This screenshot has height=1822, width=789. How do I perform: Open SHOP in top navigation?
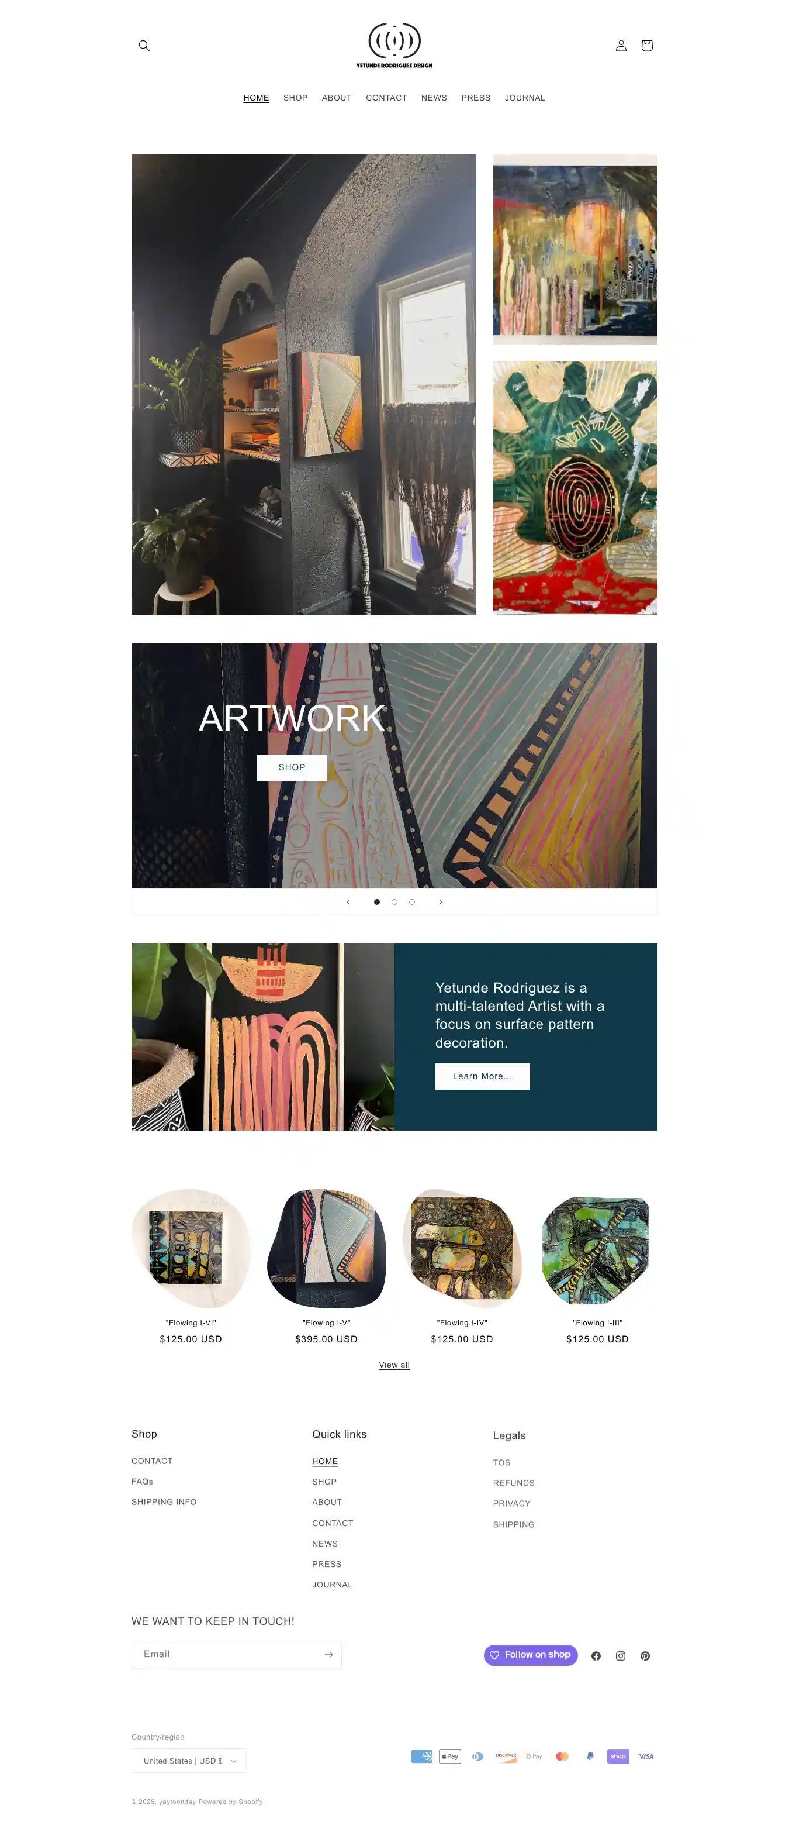pyautogui.click(x=296, y=98)
